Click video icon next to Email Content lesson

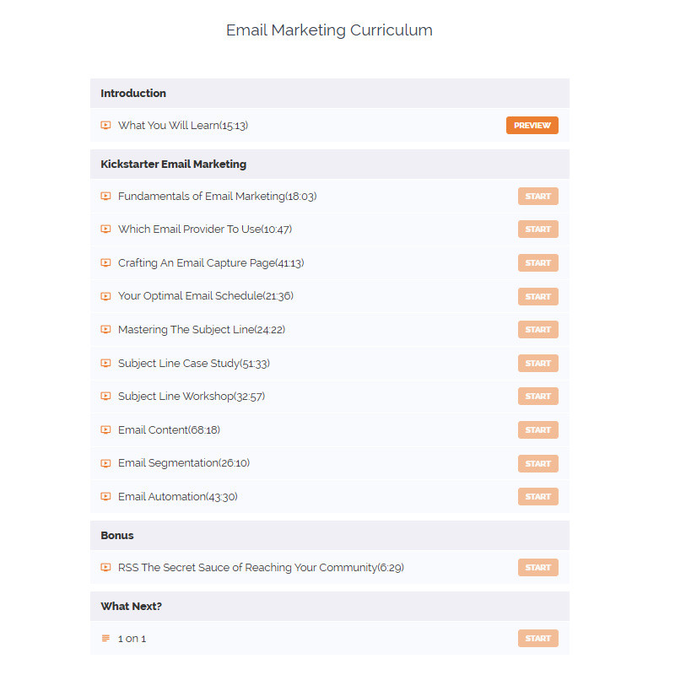(105, 430)
